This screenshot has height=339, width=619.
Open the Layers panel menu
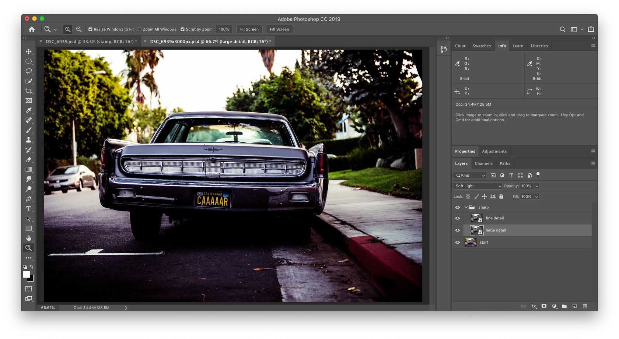[x=593, y=163]
